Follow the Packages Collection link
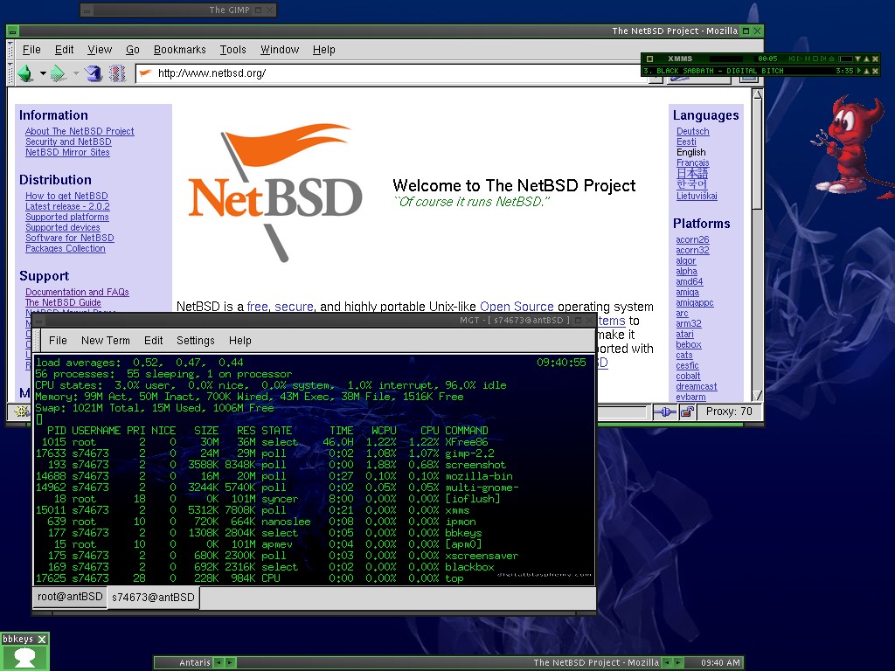 pyautogui.click(x=65, y=249)
